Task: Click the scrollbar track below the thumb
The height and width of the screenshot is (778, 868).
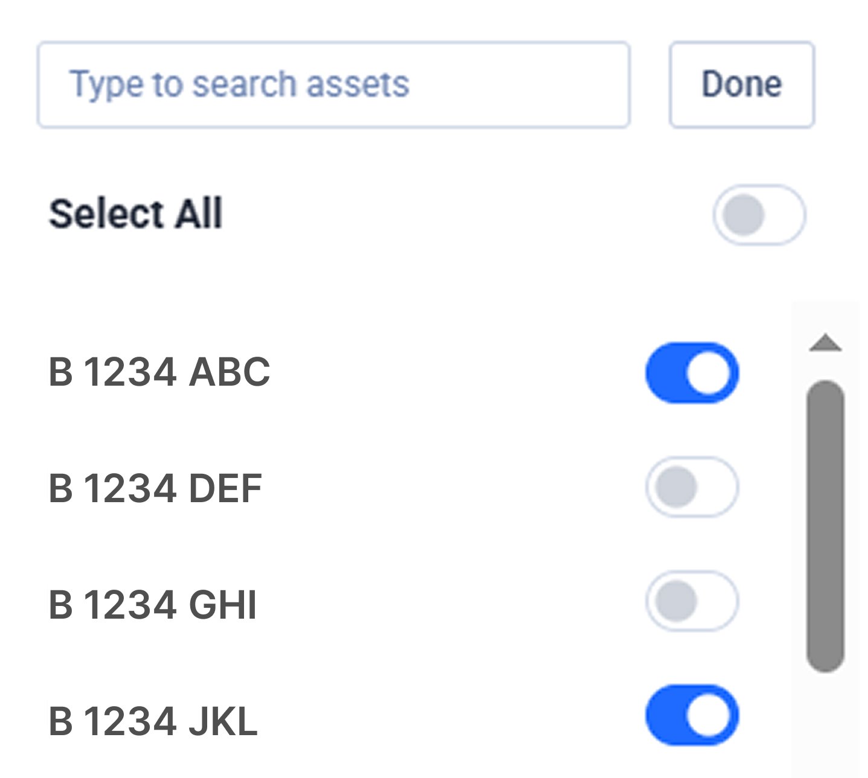Action: (823, 724)
